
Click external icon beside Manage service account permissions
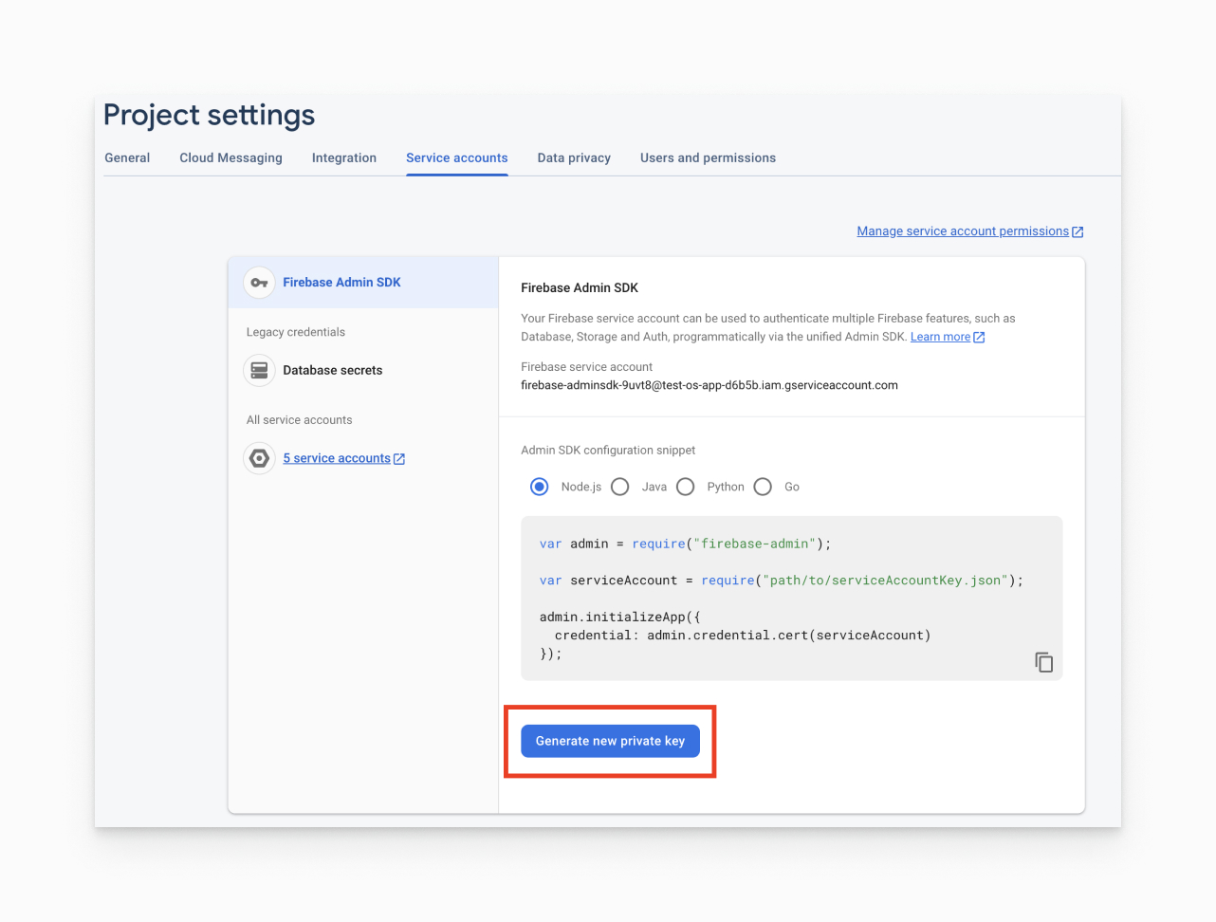1078,232
